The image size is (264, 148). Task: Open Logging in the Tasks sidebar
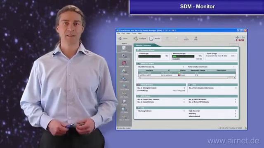[x=124, y=102]
